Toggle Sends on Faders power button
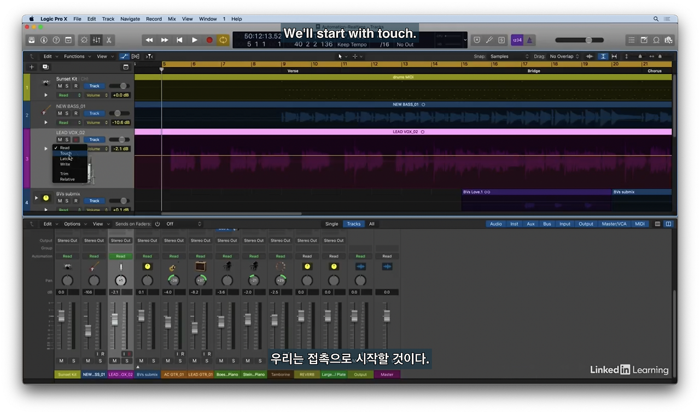Viewport: 700px width, 414px height. coord(157,224)
